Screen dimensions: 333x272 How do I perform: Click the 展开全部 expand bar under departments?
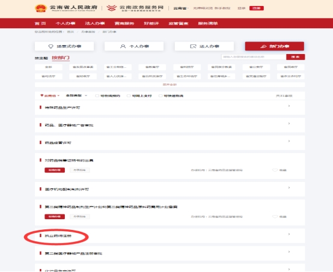click(170, 85)
